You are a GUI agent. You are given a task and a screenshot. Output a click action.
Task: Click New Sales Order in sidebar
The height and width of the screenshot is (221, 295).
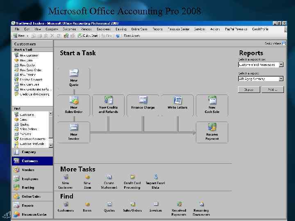[x=28, y=70]
